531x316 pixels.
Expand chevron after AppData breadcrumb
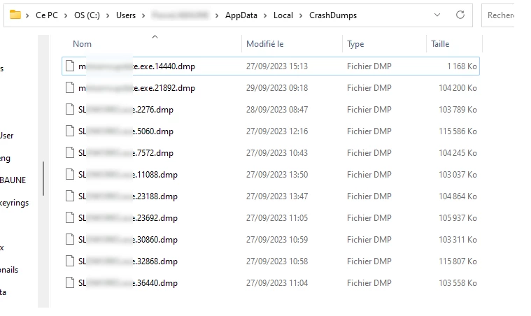(265, 15)
